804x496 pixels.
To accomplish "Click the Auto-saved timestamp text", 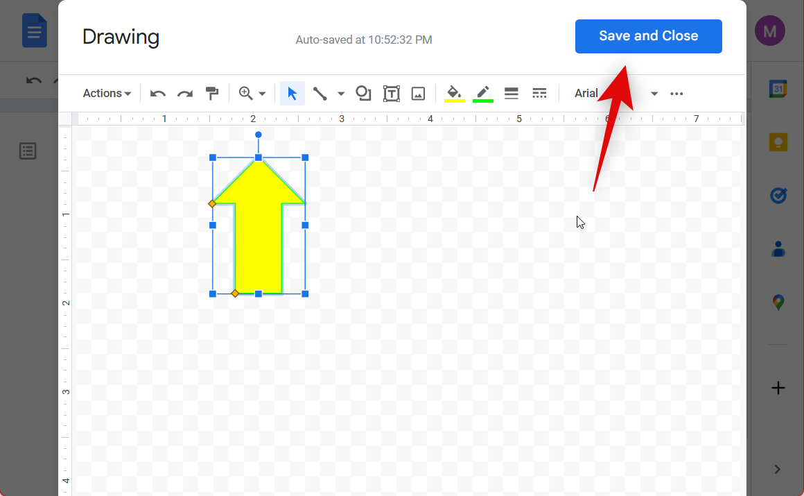I will [364, 40].
